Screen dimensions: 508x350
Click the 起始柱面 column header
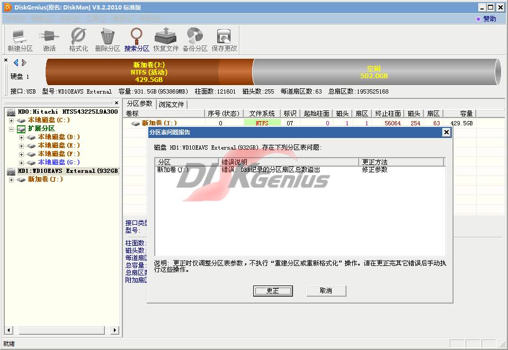pos(317,114)
